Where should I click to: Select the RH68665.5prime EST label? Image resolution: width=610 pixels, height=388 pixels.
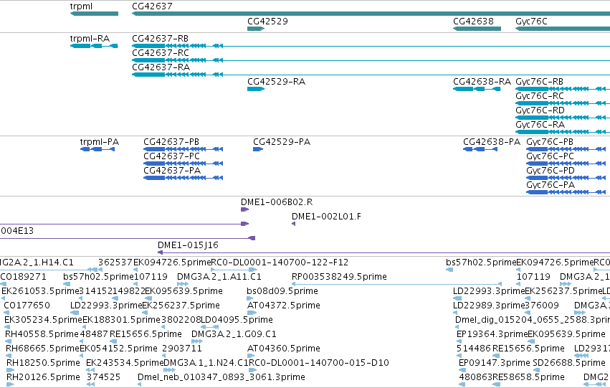42,349
